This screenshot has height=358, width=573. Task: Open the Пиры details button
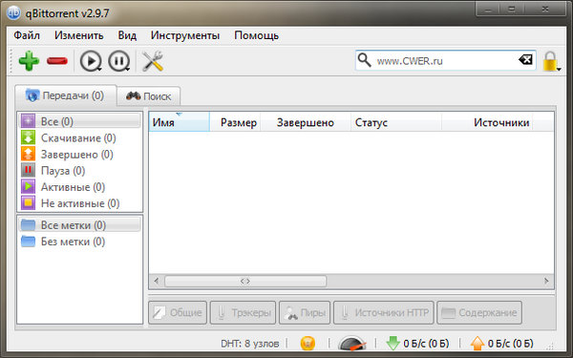click(x=305, y=313)
